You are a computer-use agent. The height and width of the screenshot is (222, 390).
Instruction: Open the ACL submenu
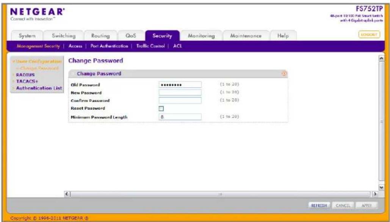click(x=177, y=46)
